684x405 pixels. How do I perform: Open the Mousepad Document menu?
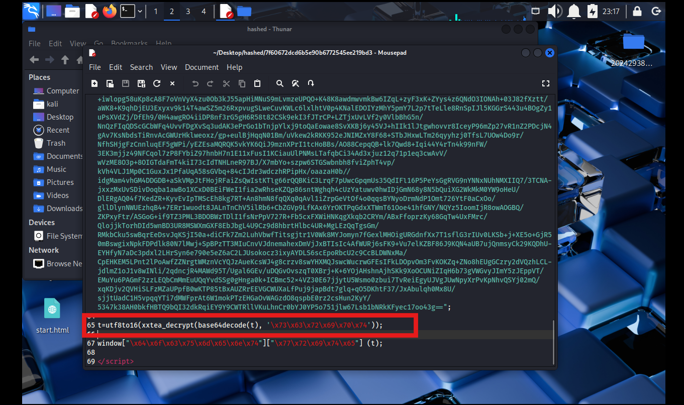click(x=202, y=67)
